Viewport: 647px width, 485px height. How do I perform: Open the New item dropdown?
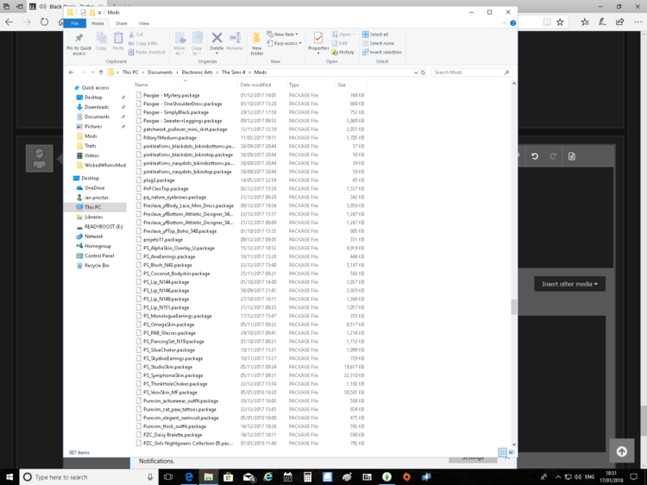282,35
